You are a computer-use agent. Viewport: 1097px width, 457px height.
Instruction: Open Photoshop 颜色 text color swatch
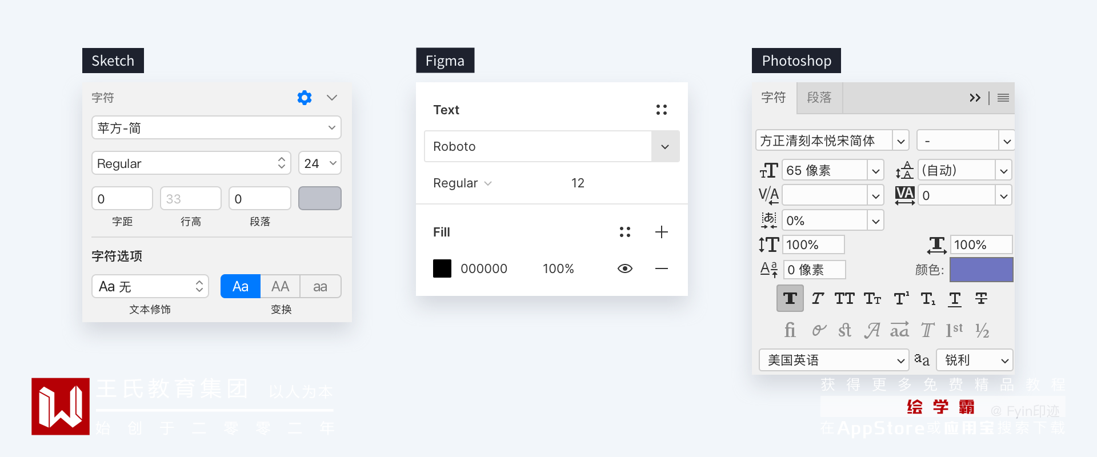(981, 270)
